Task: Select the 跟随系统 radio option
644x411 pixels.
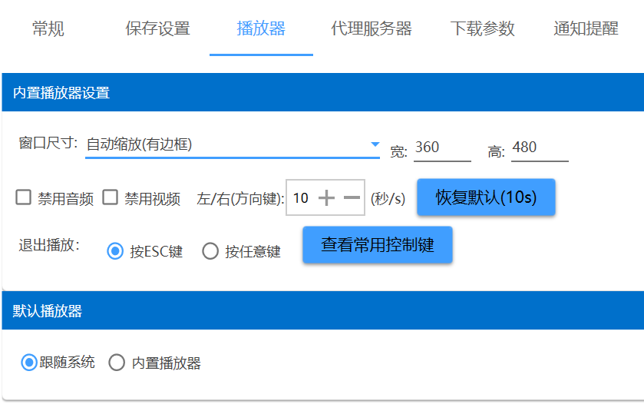Action: click(x=28, y=363)
